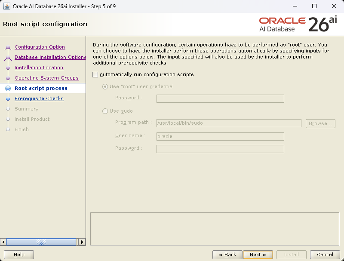344x261 pixels.
Task: Click the empty message area at bottom
Action: coord(215,229)
